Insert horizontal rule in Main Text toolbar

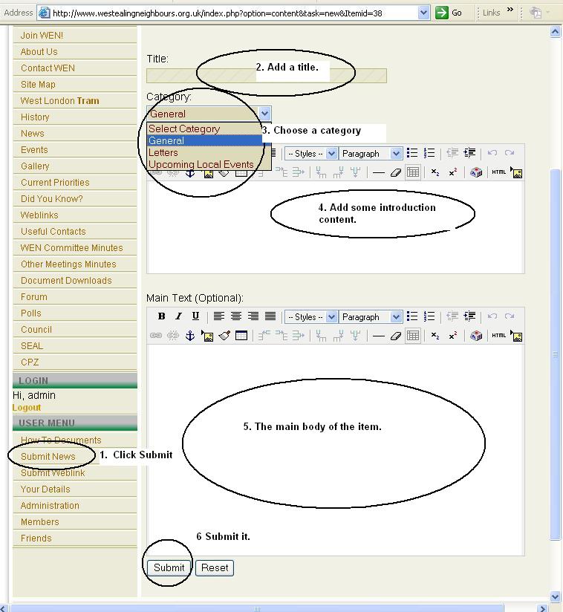click(x=379, y=335)
